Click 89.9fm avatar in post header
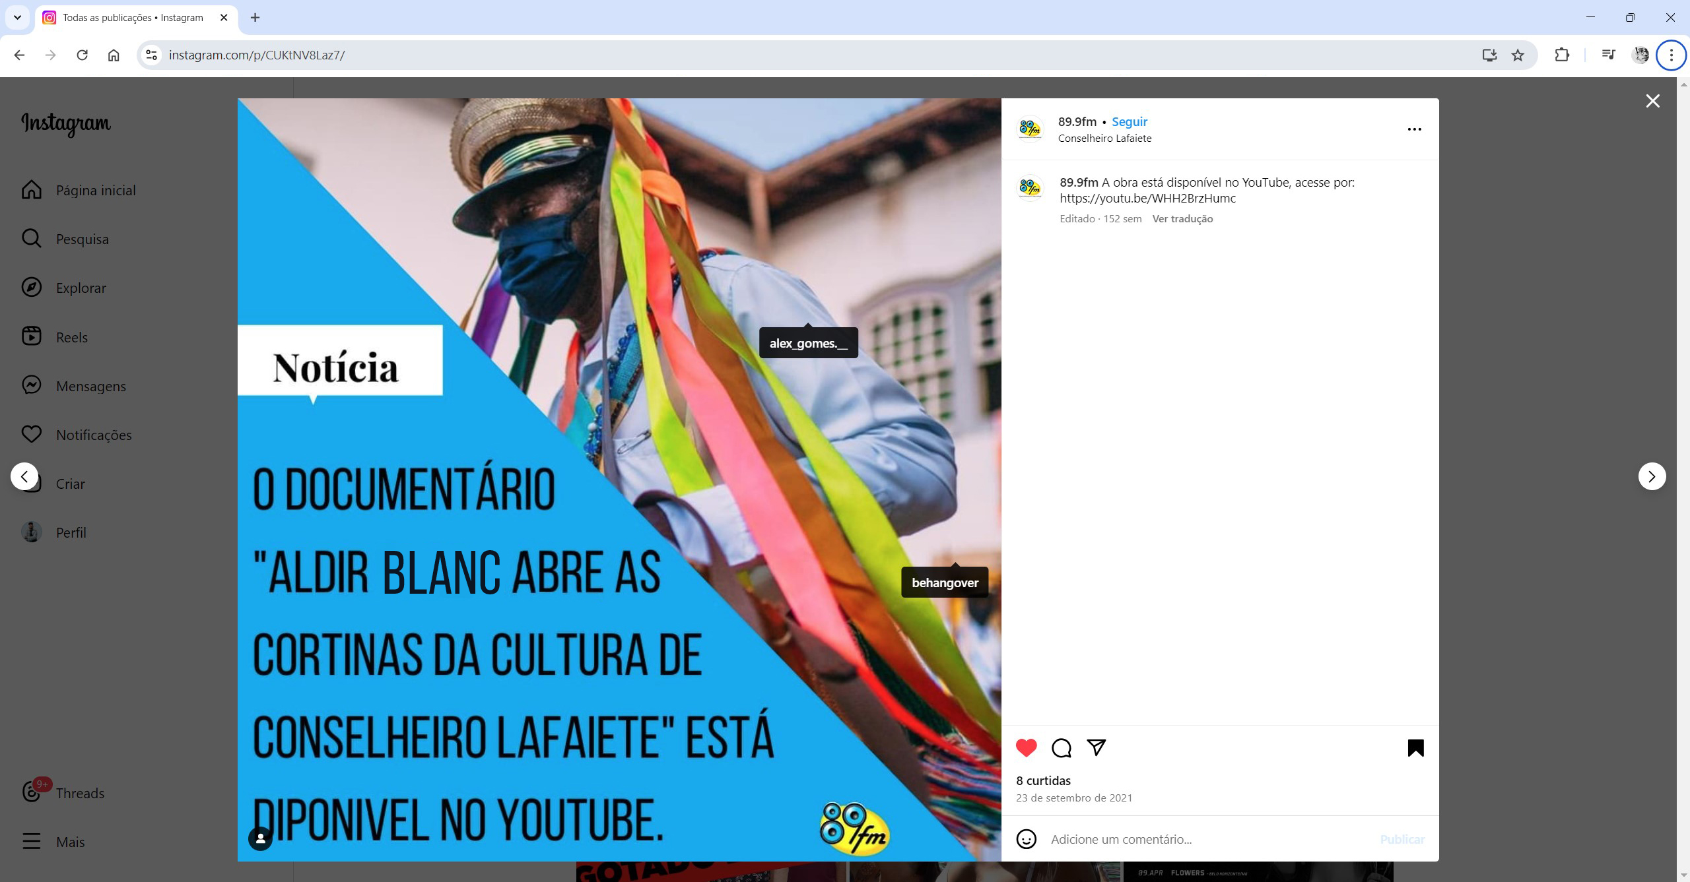Screen dimensions: 1690x882 click(1030, 129)
